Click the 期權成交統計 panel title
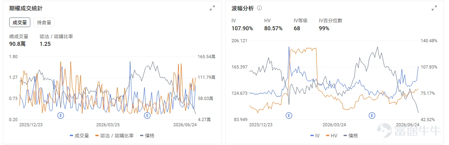The height and width of the screenshot is (145, 449). point(26,8)
